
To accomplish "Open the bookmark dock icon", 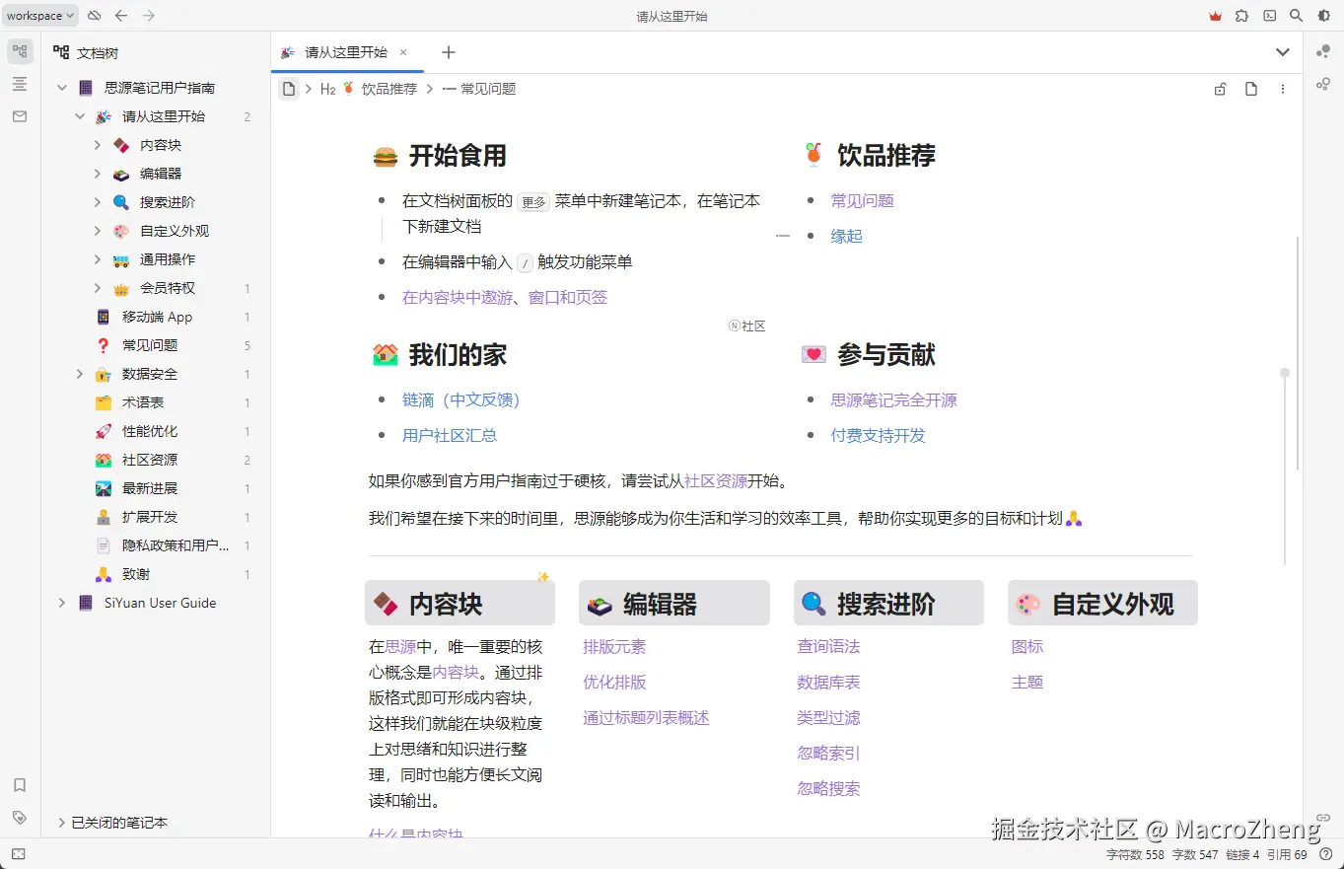I will (20, 785).
